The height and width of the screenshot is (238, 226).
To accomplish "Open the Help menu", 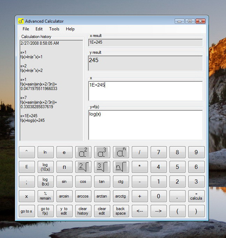I will (x=70, y=29).
